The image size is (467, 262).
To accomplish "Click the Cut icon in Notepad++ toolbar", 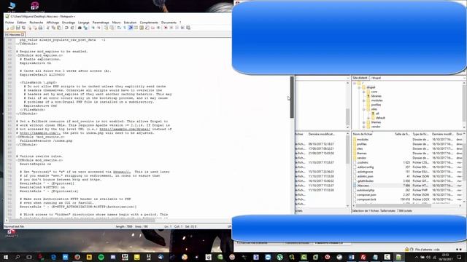I will point(47,28).
